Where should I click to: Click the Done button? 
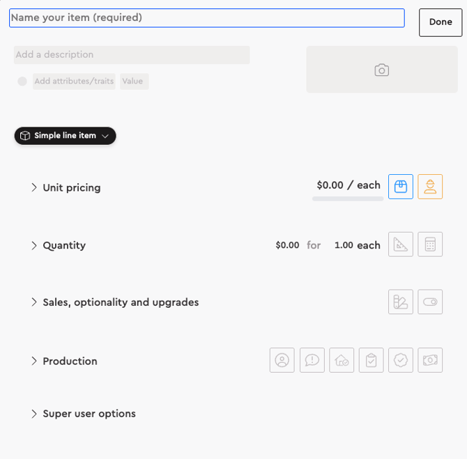pyautogui.click(x=441, y=22)
